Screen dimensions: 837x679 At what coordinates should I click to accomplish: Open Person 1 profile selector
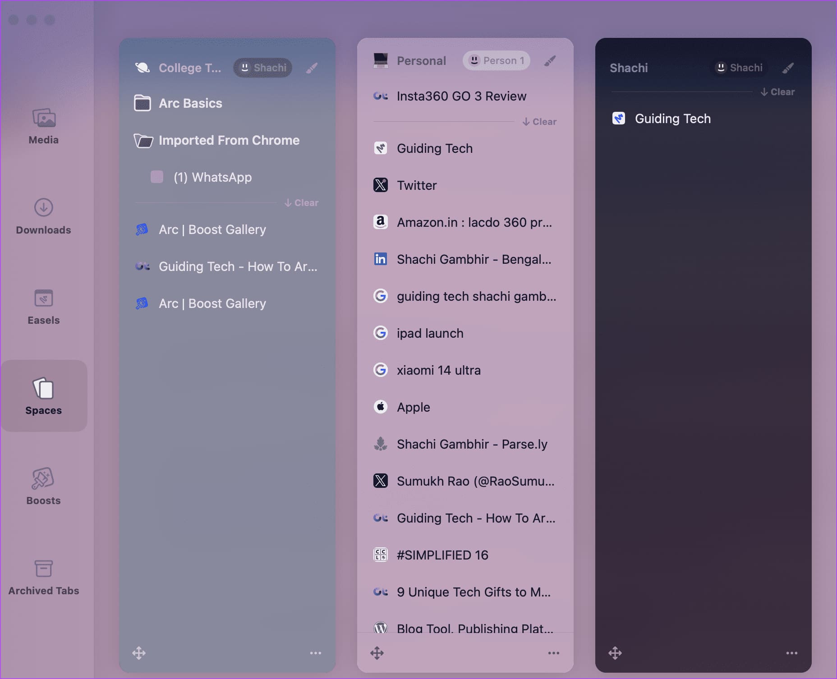click(496, 60)
